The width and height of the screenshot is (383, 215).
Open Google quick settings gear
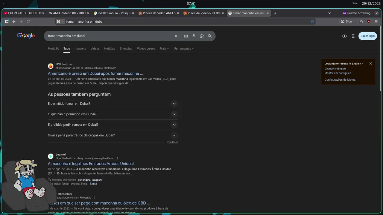click(x=344, y=36)
